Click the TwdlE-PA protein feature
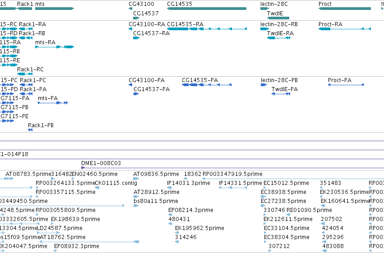 [x=281, y=94]
